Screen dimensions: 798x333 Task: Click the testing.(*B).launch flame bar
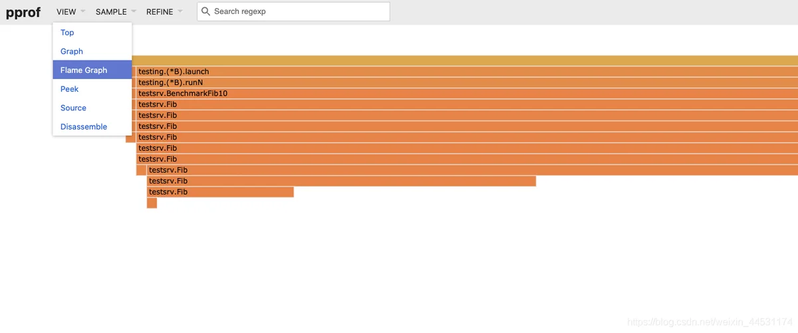pos(465,71)
